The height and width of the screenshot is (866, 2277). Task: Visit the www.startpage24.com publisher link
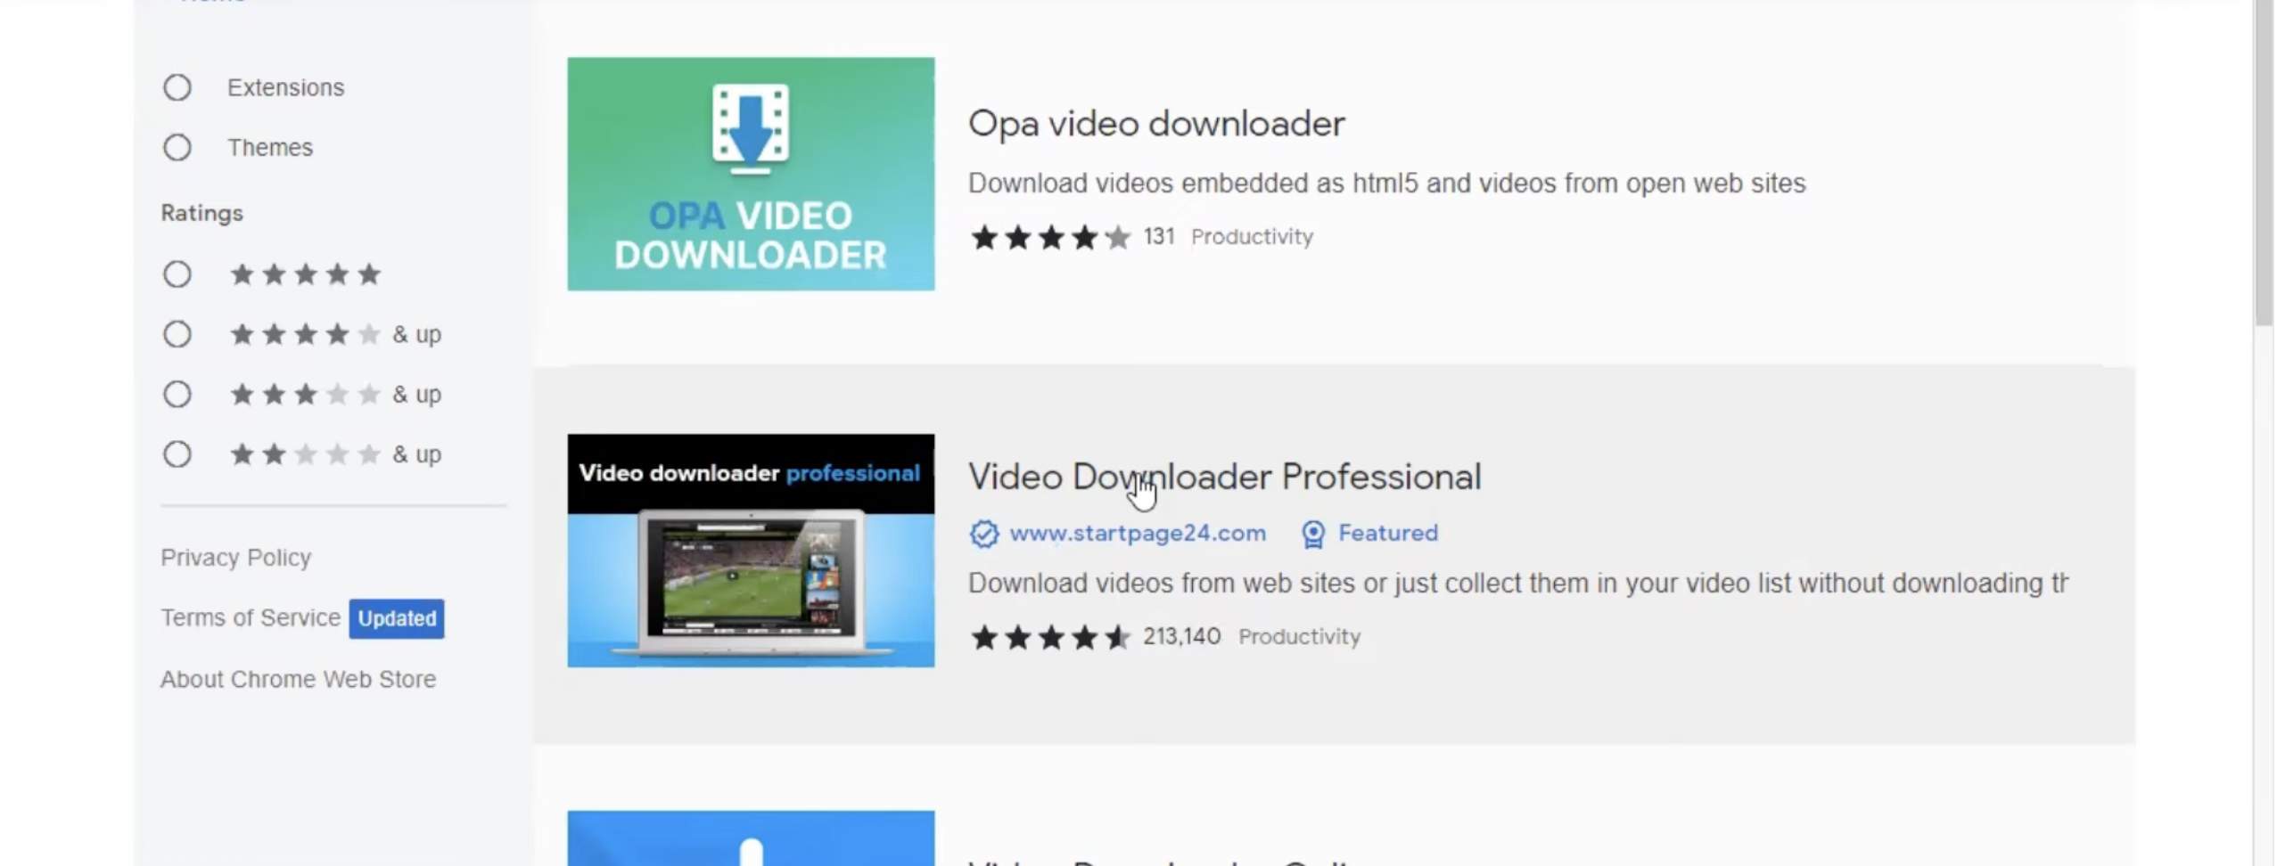[x=1137, y=533]
